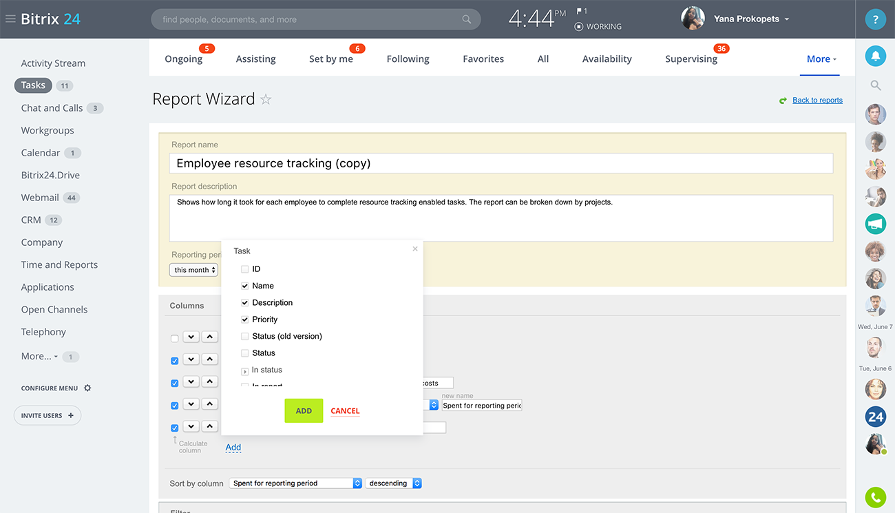Close the Task column popup
895x513 pixels.
tap(414, 249)
